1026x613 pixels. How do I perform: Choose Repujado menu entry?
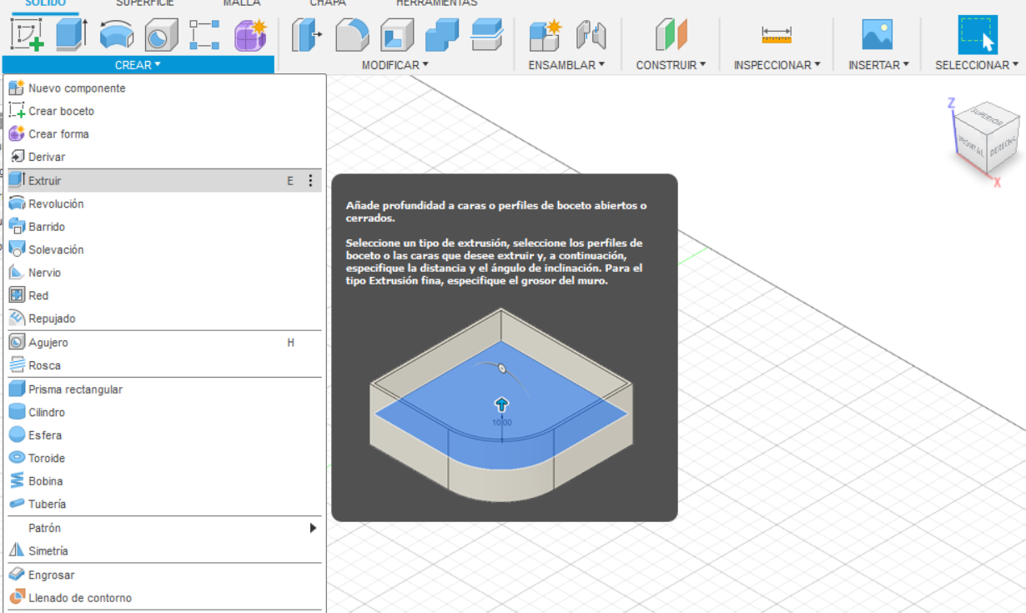click(164, 319)
